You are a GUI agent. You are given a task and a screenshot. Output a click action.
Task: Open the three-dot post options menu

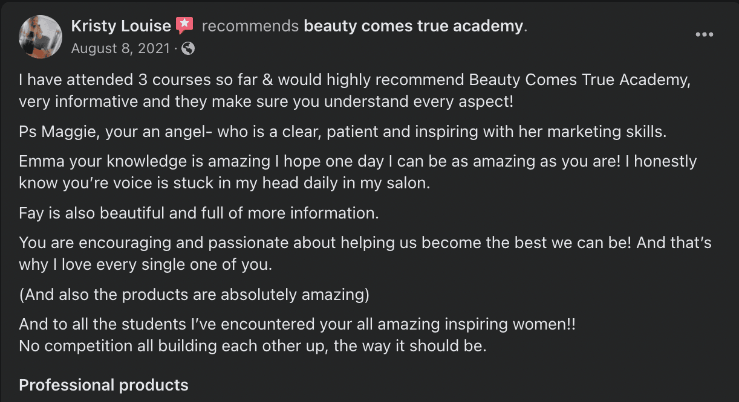704,35
